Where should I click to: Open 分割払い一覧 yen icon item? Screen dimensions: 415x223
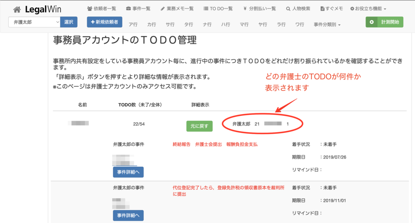[259, 8]
